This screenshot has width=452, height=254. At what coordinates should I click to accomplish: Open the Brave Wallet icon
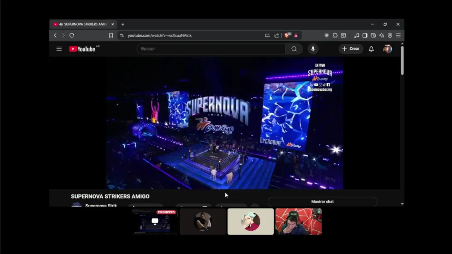(373, 35)
